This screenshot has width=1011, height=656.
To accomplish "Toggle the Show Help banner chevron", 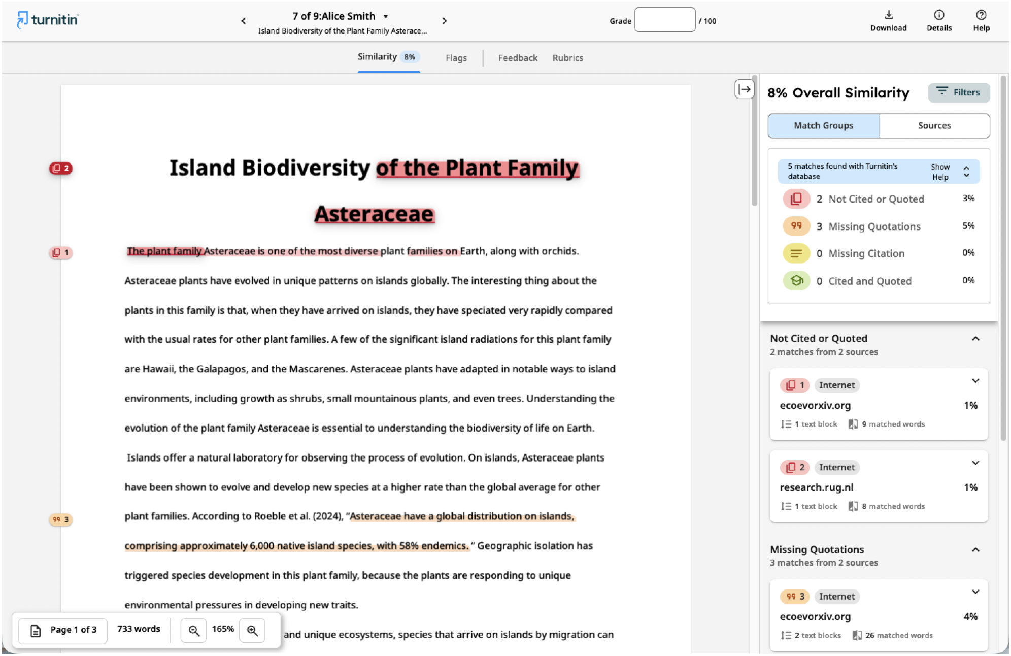I will (966, 172).
